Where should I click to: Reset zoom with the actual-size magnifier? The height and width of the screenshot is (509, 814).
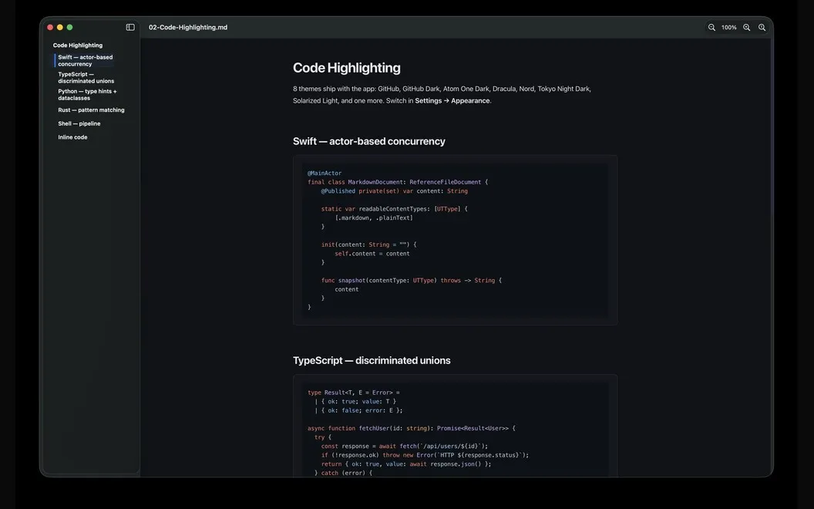[x=762, y=28]
